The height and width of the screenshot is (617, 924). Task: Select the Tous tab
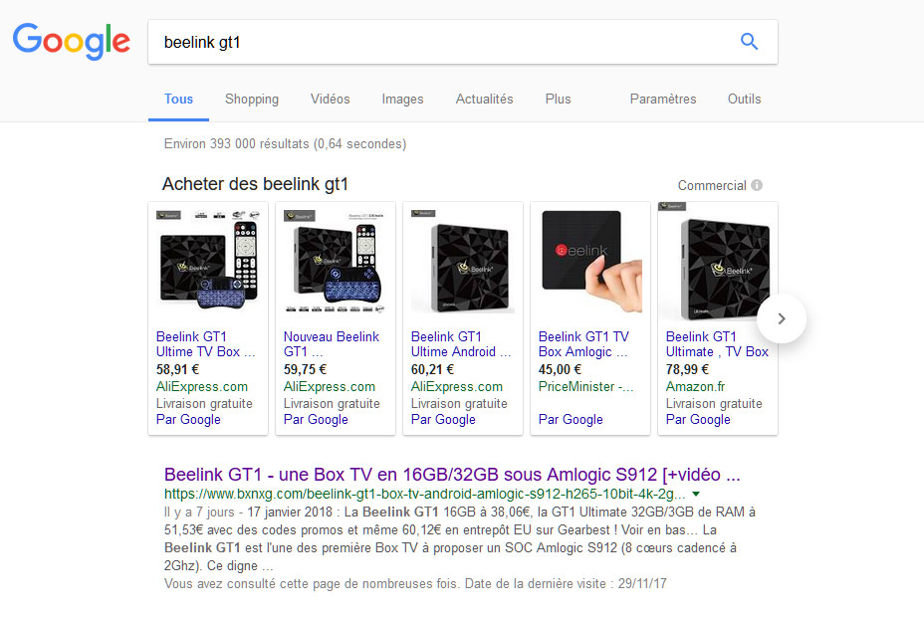(x=178, y=99)
